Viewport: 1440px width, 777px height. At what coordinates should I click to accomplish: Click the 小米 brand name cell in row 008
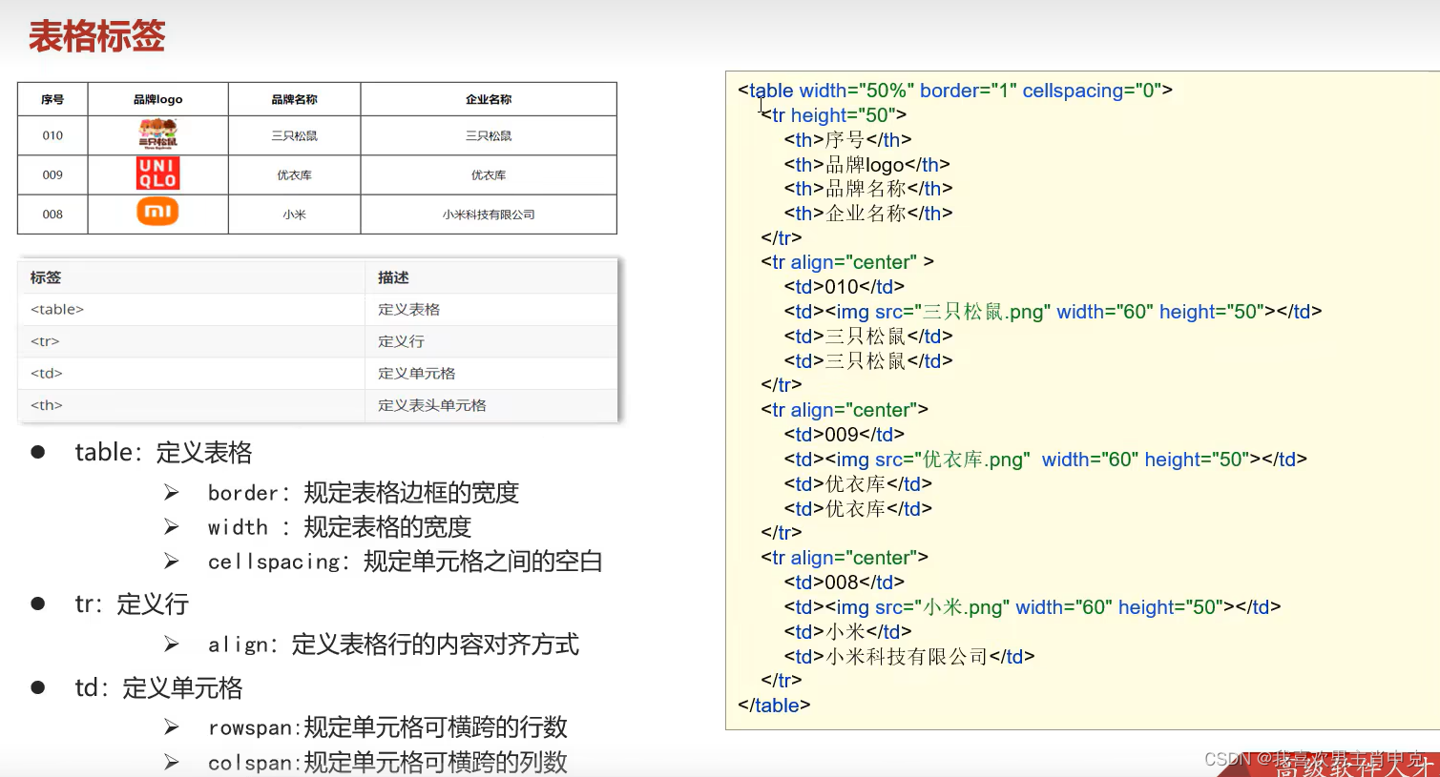pyautogui.click(x=294, y=215)
